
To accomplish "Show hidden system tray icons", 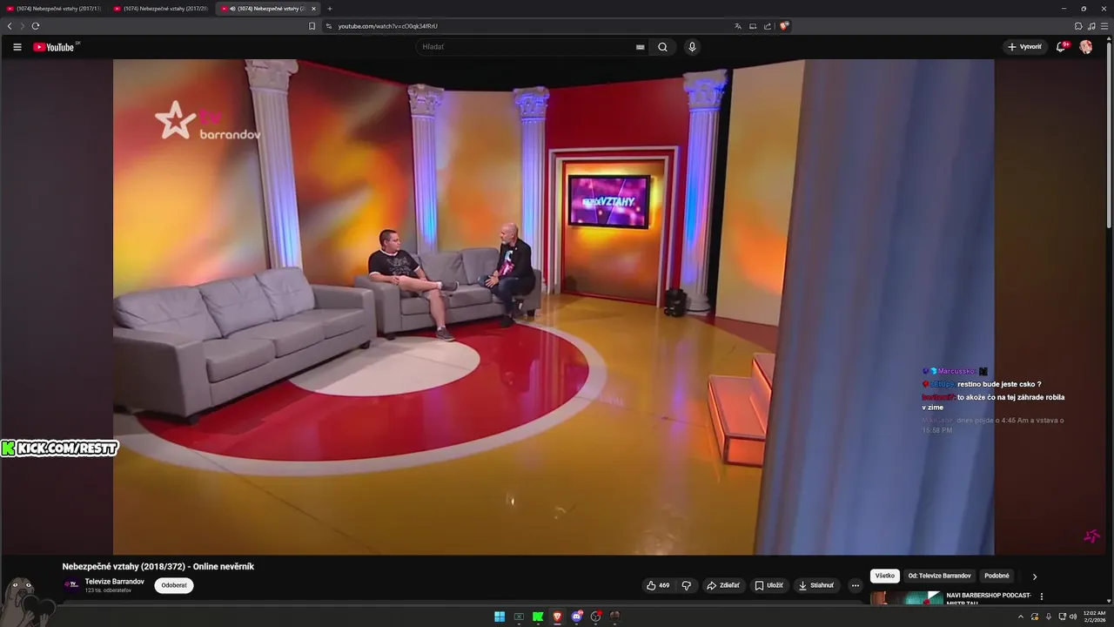I will pos(1021,617).
